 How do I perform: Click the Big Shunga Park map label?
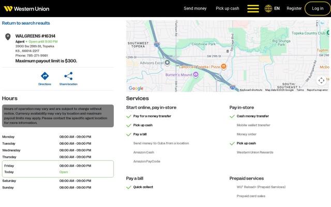point(281,42)
